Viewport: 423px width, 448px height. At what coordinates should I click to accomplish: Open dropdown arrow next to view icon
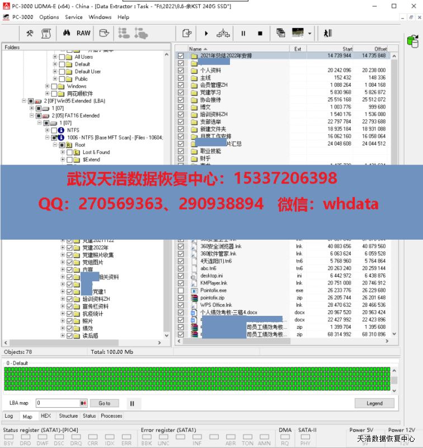(x=309, y=34)
